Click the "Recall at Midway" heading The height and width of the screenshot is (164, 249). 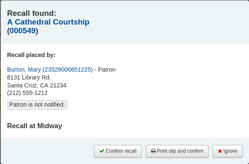coord(34,126)
